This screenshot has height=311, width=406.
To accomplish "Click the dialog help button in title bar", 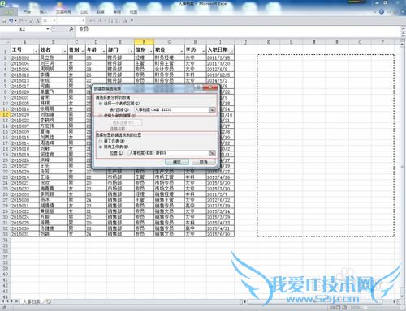I will (x=199, y=88).
